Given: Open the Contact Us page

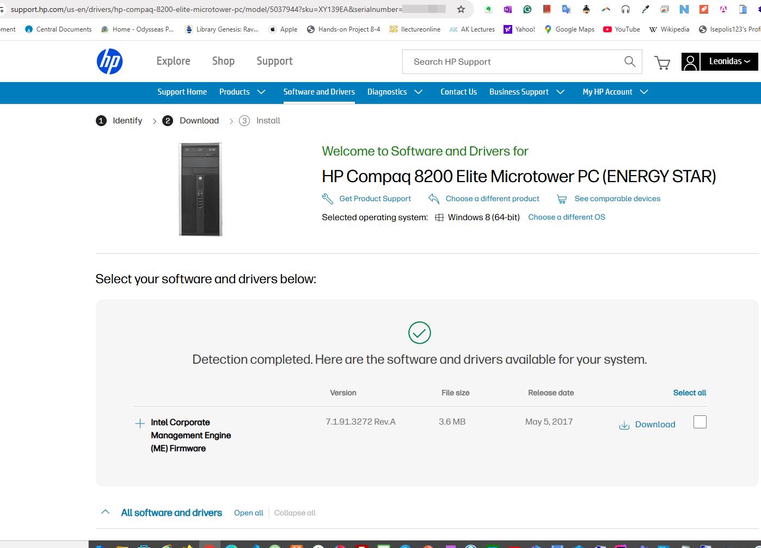Looking at the screenshot, I should 459,92.
